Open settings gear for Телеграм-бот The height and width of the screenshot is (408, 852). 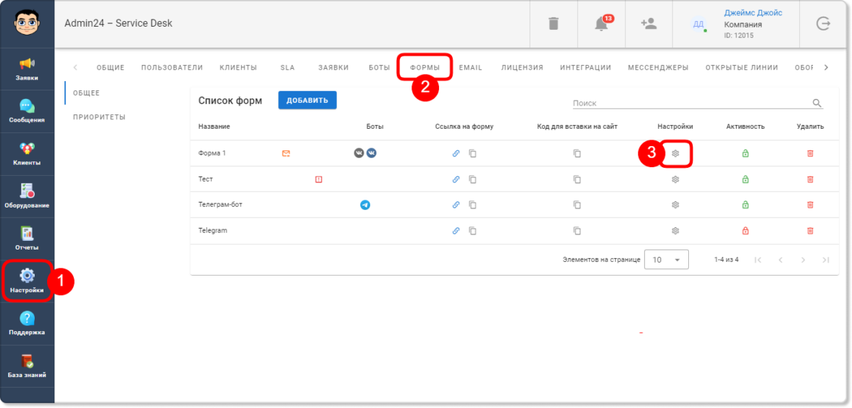(675, 205)
